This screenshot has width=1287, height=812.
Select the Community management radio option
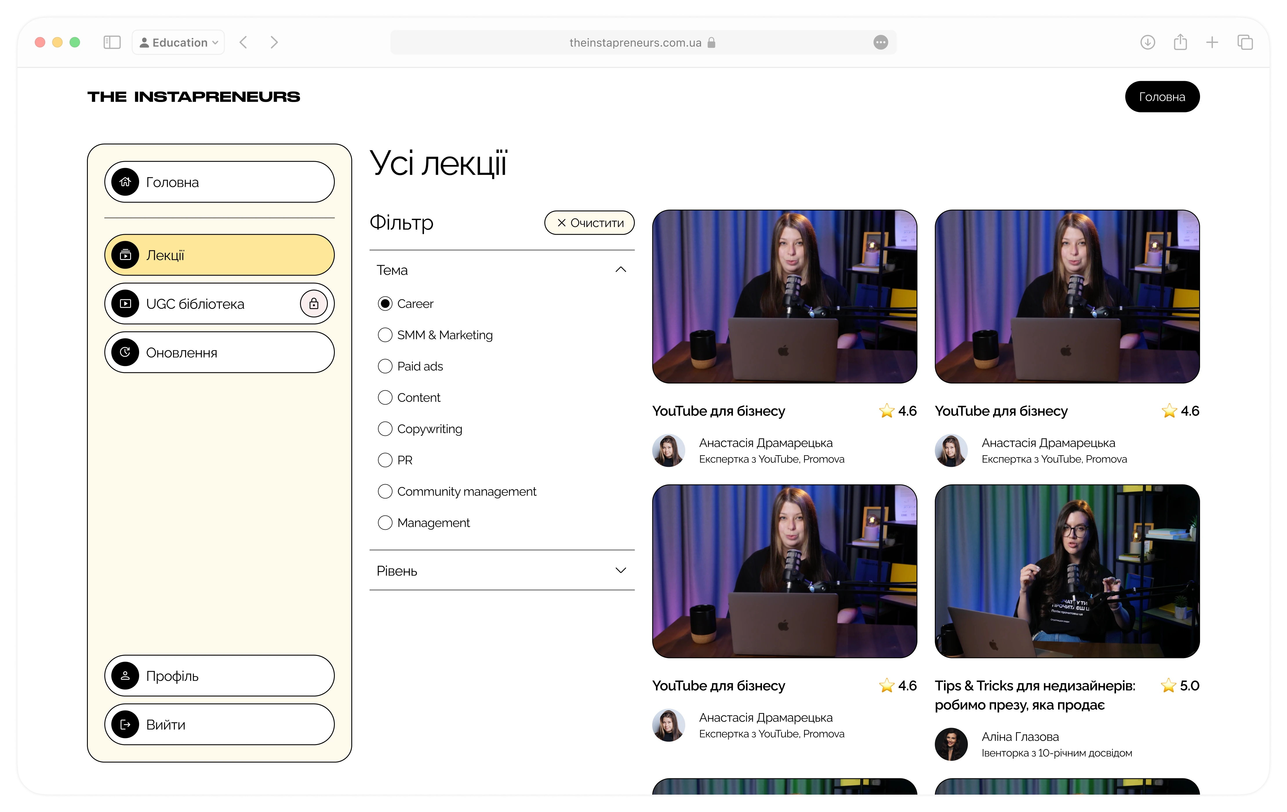pos(385,491)
